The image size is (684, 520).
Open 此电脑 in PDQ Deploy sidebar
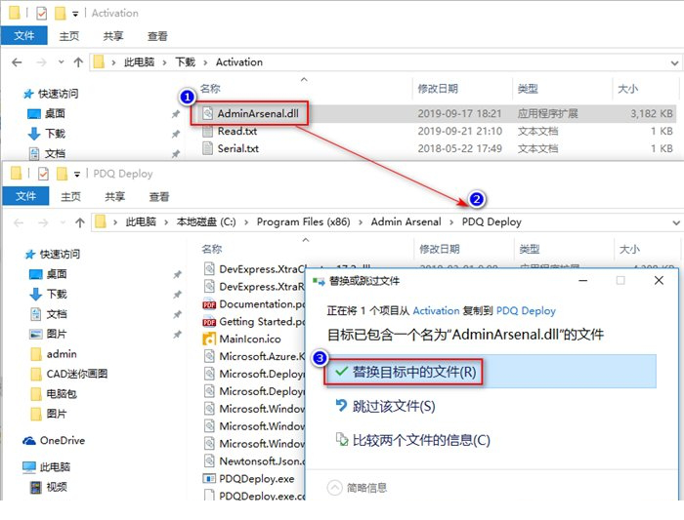click(46, 467)
